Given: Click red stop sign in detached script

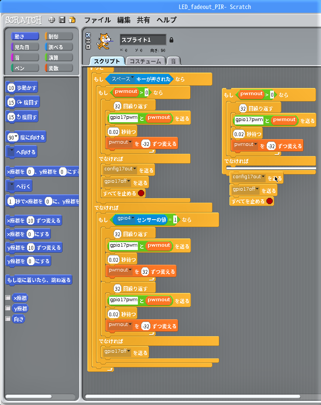Looking at the screenshot, I should (269, 201).
